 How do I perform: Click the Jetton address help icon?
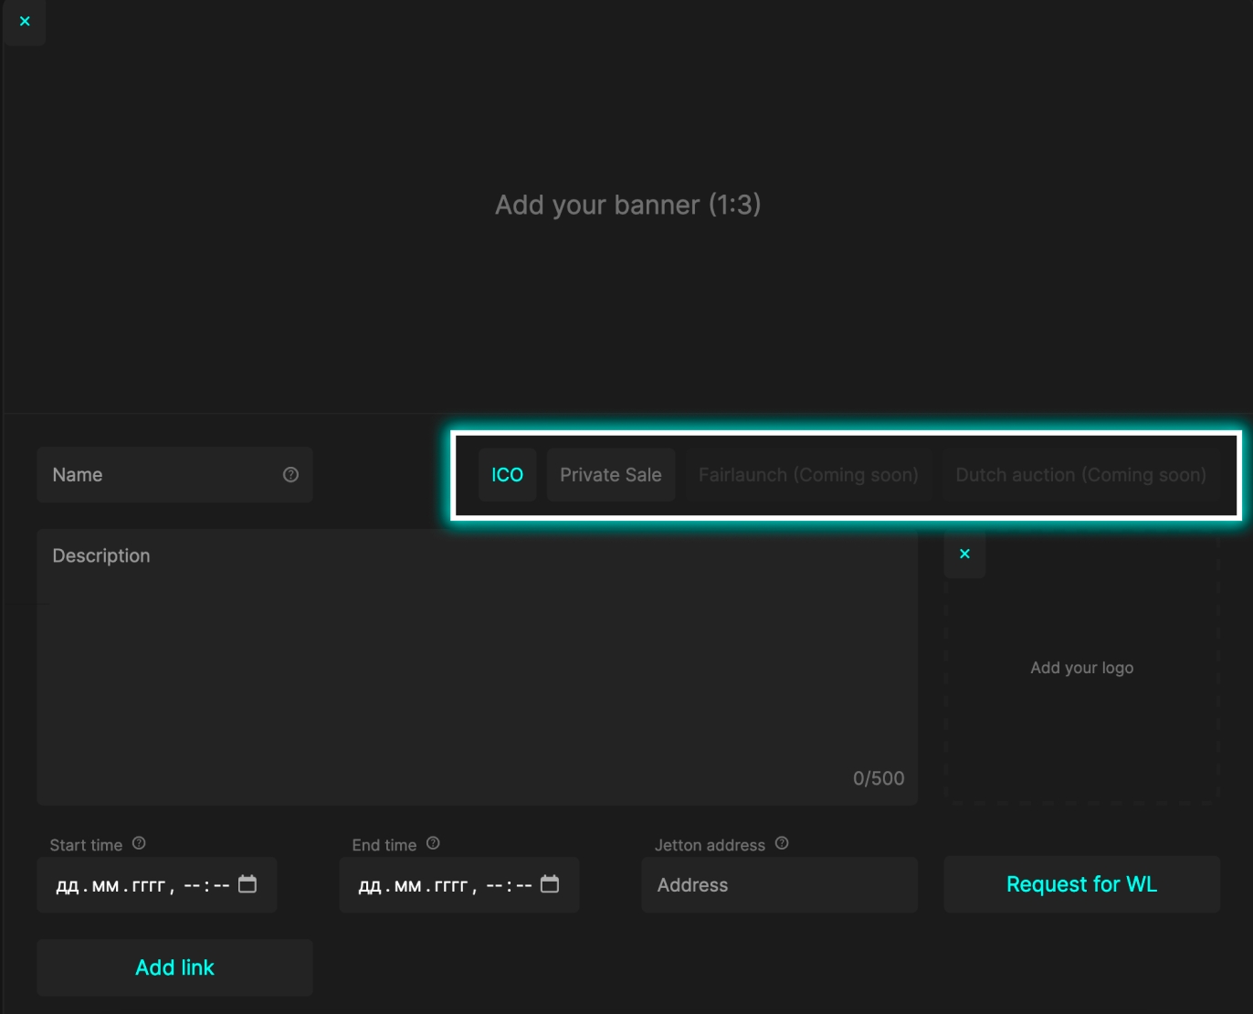782,843
